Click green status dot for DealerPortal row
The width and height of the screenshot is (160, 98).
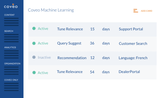coord(34,73)
